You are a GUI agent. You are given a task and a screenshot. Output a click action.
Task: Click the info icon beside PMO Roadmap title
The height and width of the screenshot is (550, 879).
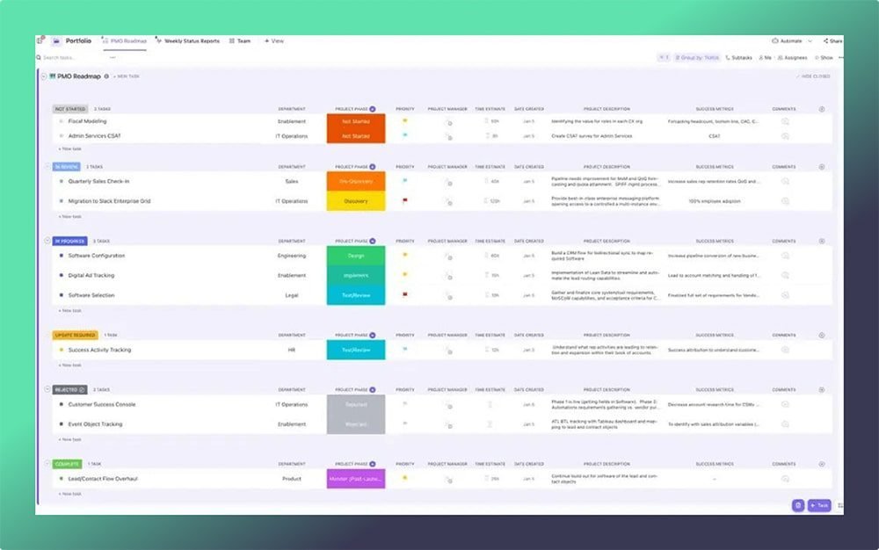(x=106, y=76)
